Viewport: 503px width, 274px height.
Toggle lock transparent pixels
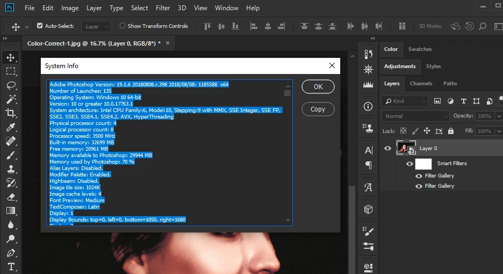point(403,131)
